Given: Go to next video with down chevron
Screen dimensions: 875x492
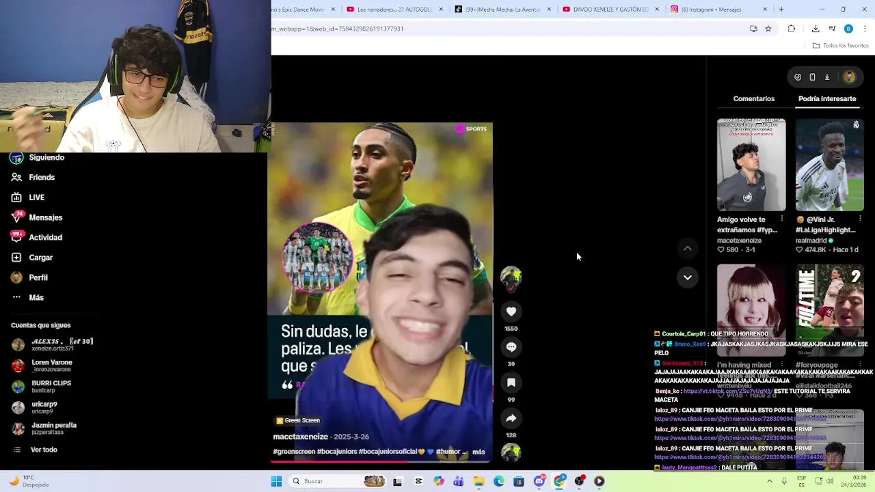Looking at the screenshot, I should click(687, 277).
